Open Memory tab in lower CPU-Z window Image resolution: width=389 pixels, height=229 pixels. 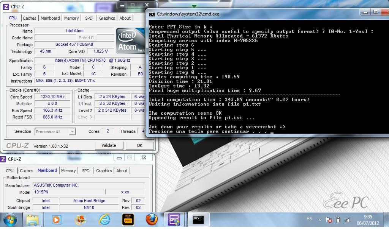click(x=68, y=171)
